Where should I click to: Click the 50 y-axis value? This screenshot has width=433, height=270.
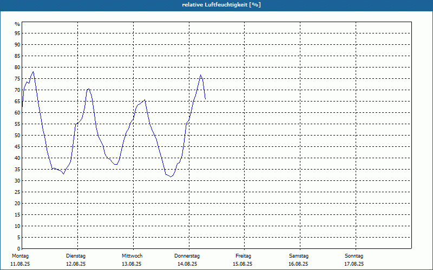[17, 136]
